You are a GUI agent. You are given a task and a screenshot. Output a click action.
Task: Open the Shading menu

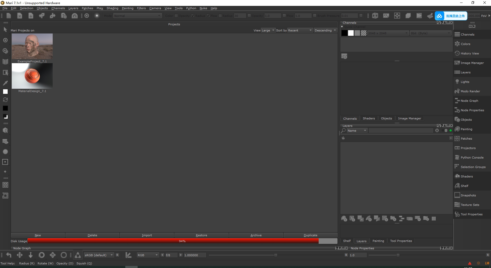tap(112, 8)
